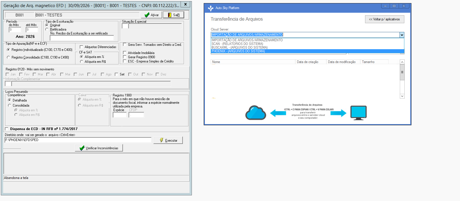This screenshot has height=201, width=460.
Task: Select CF-e SAT Alíquota em % radio
Action: (82, 57)
